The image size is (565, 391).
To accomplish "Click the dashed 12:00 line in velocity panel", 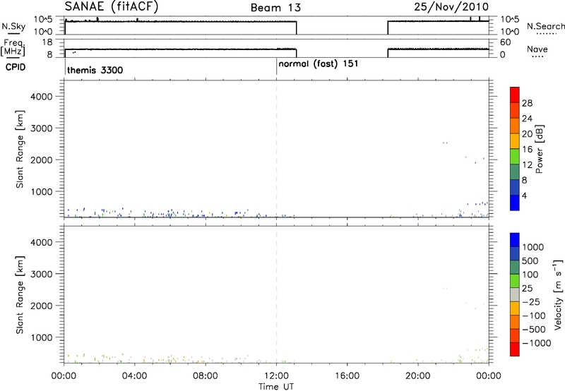I will [276, 295].
